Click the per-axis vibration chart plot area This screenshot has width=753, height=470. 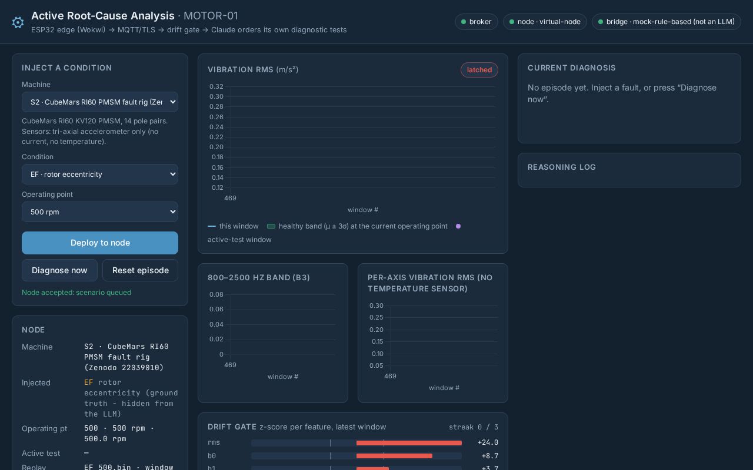click(444, 335)
